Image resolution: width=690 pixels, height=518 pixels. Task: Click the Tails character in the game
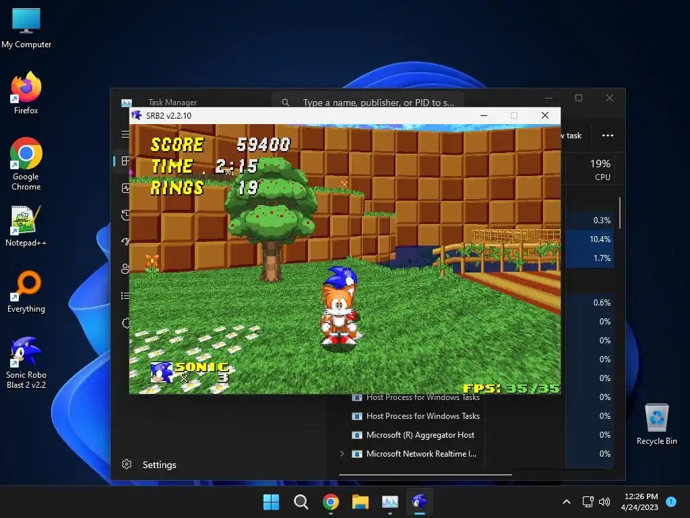(x=339, y=315)
